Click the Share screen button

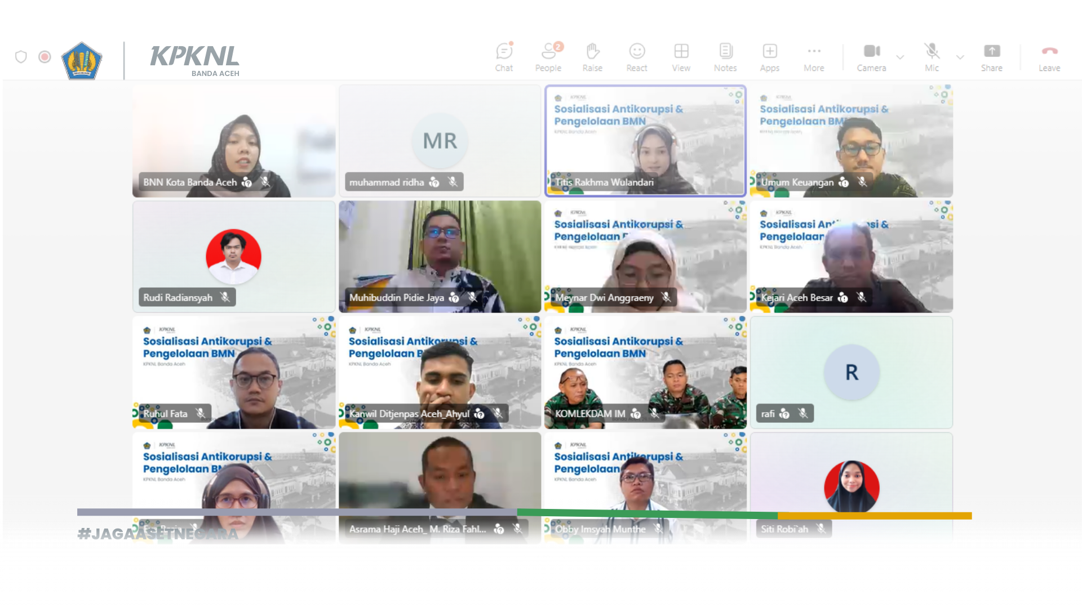991,57
